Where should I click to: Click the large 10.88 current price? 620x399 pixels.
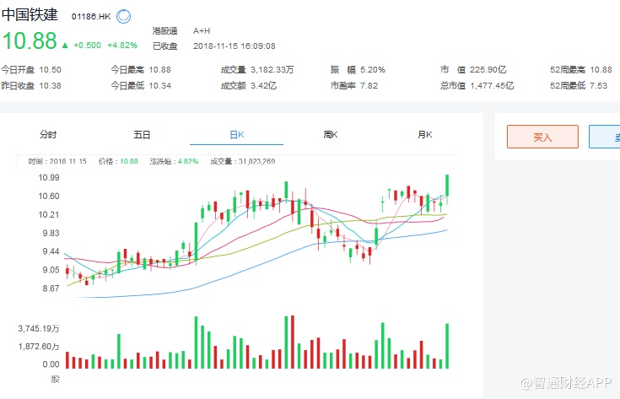(29, 41)
